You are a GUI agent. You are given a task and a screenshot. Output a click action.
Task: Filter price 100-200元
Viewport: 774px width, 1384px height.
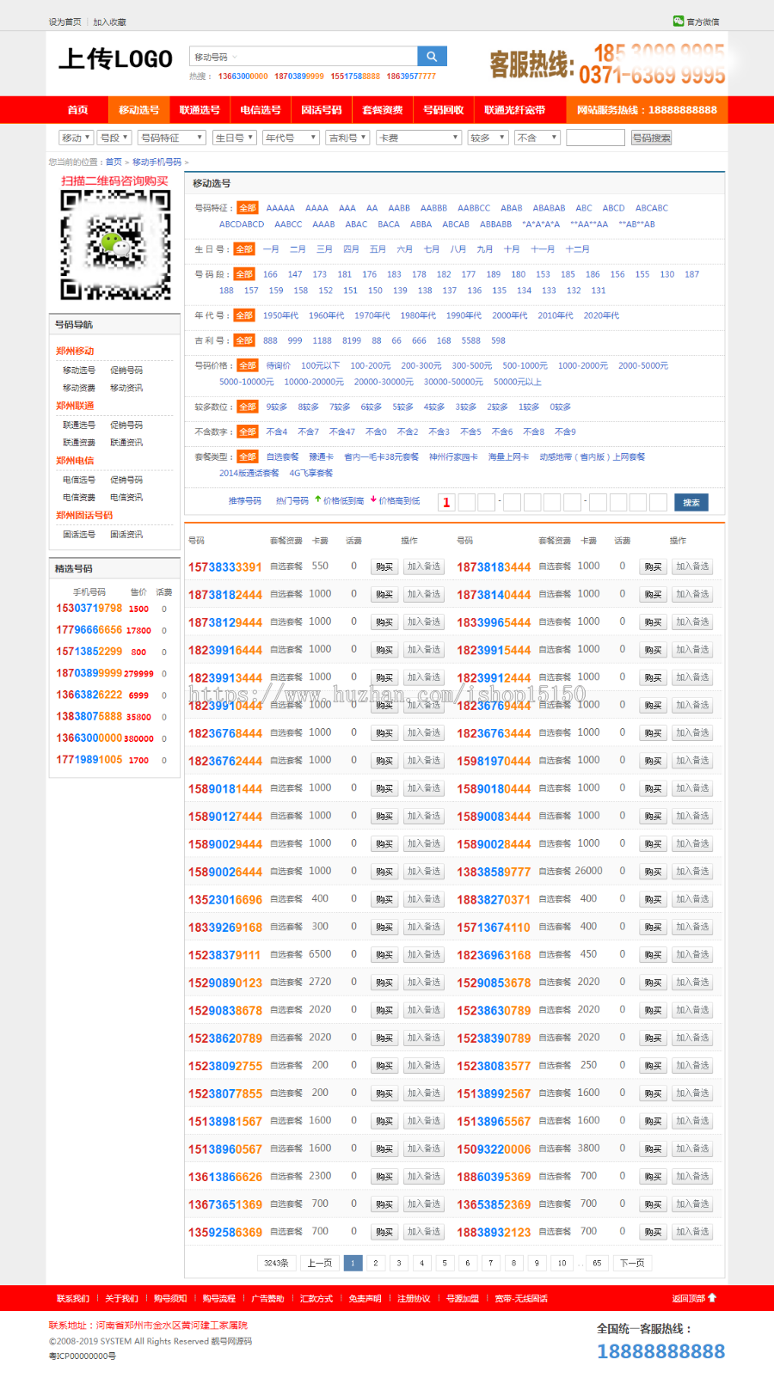click(x=371, y=365)
